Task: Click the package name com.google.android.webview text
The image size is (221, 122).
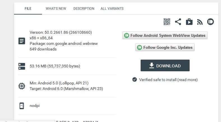Action: [64, 43]
